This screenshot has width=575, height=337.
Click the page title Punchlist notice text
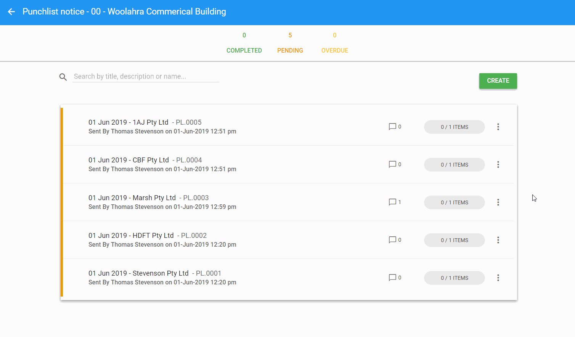[x=124, y=12]
